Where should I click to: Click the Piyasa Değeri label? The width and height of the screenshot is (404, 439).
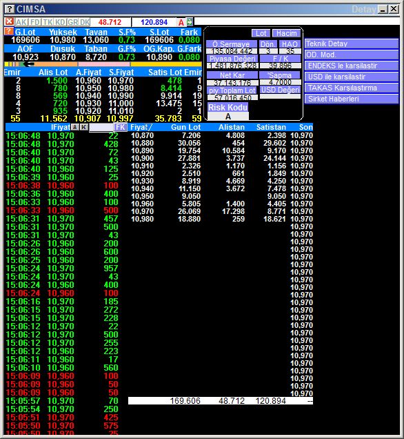coord(232,59)
